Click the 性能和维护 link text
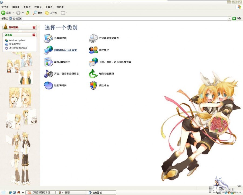This screenshot has width=243, height=195. [60, 85]
